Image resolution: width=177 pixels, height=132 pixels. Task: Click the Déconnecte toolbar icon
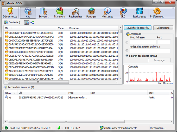[10, 13]
